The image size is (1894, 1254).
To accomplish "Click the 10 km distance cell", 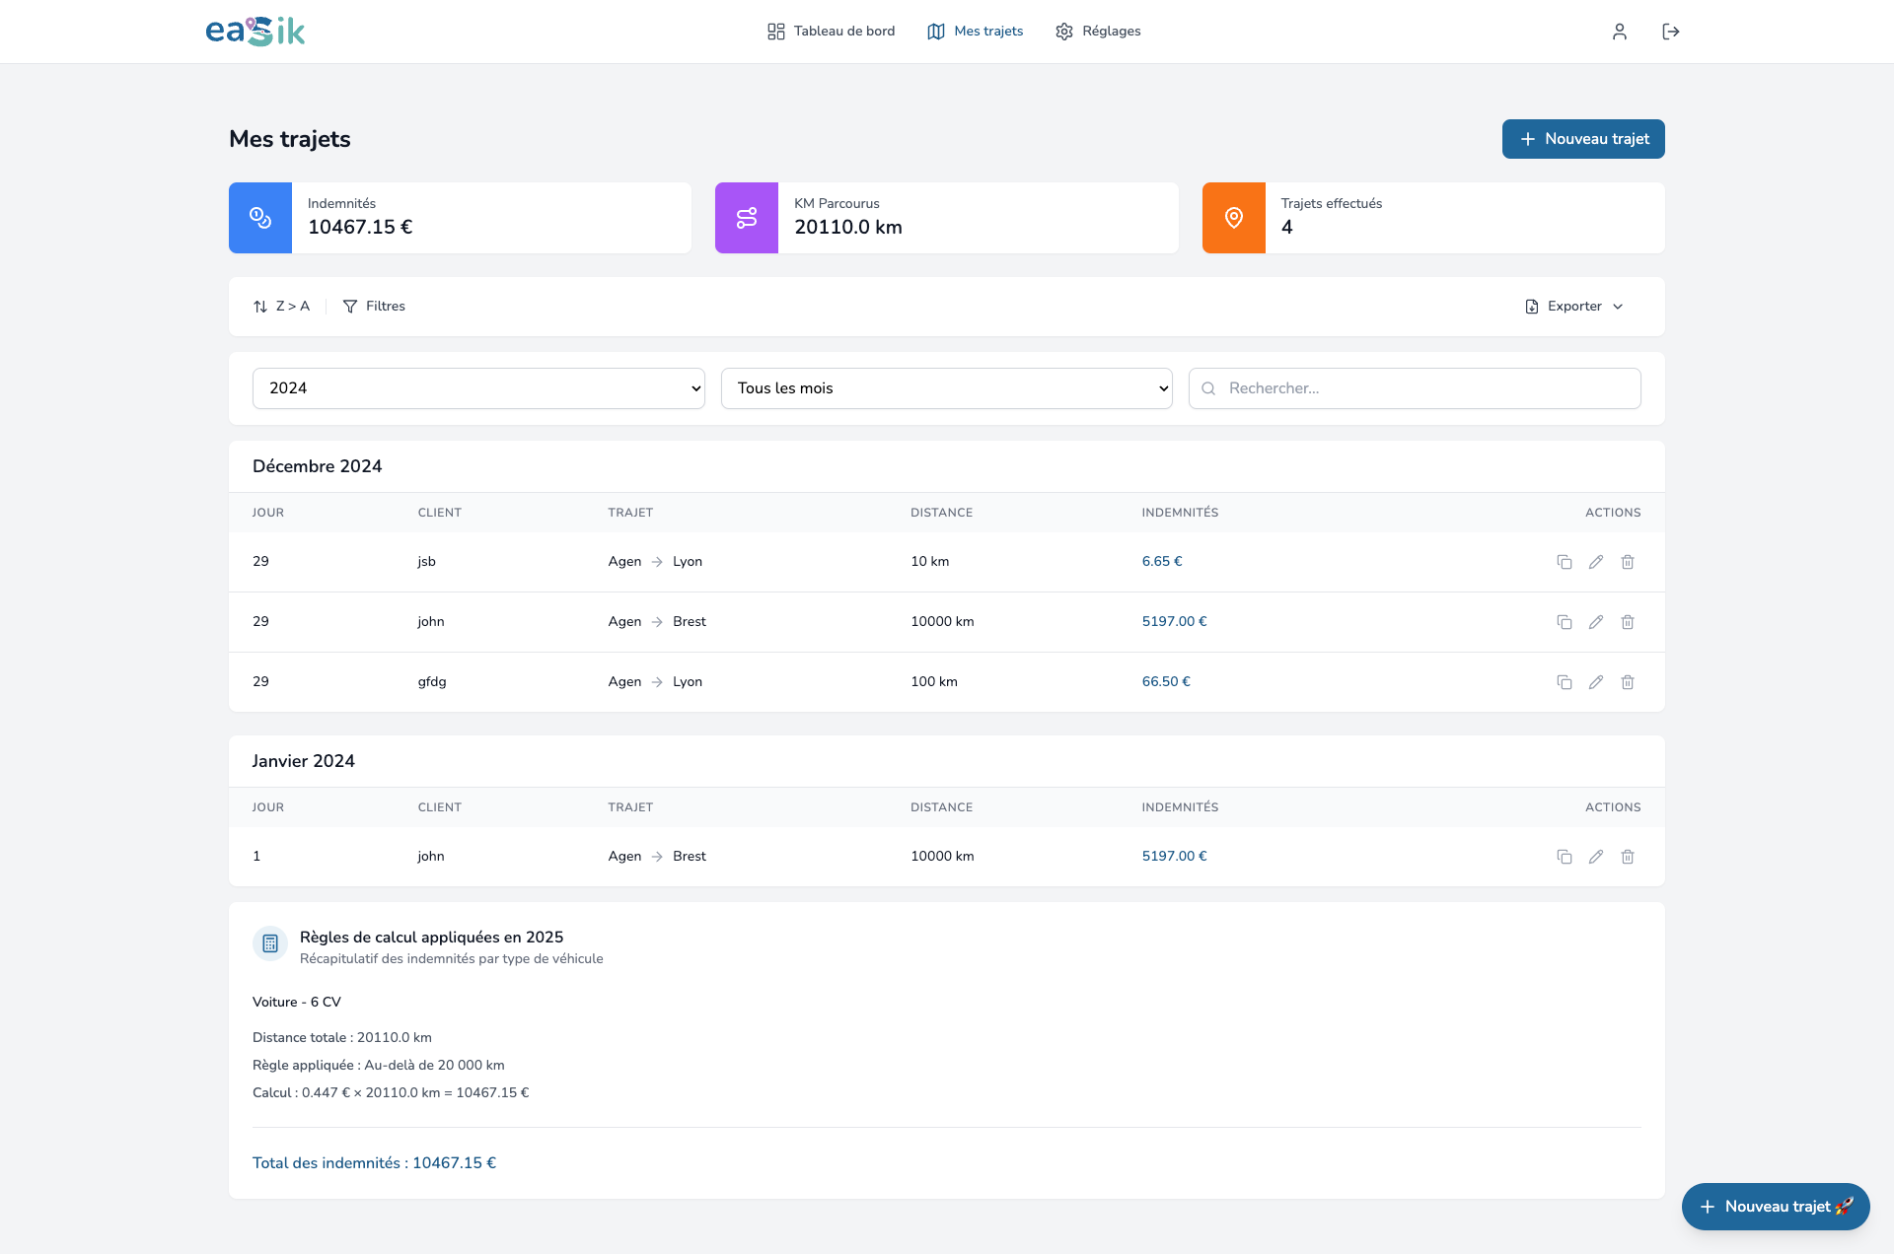I will [x=930, y=562].
